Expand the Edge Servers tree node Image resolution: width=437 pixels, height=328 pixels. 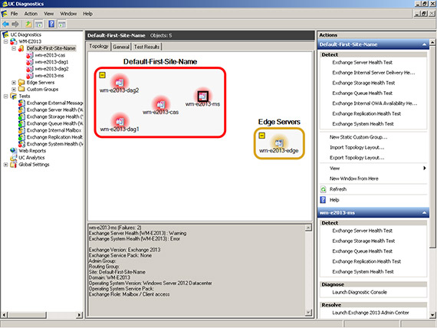pos(14,83)
